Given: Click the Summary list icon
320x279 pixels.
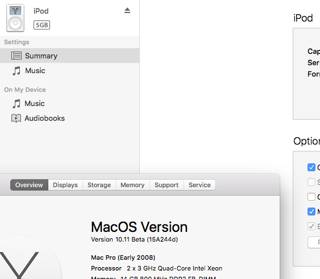Looking at the screenshot, I should (x=16, y=56).
